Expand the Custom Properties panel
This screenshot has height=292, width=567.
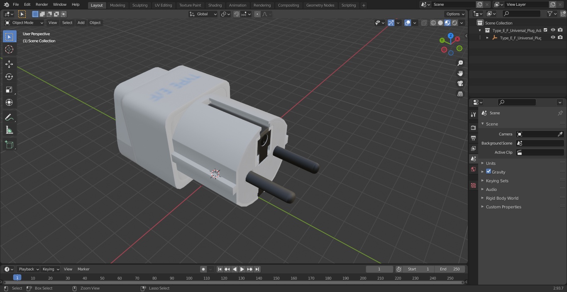tap(503, 207)
